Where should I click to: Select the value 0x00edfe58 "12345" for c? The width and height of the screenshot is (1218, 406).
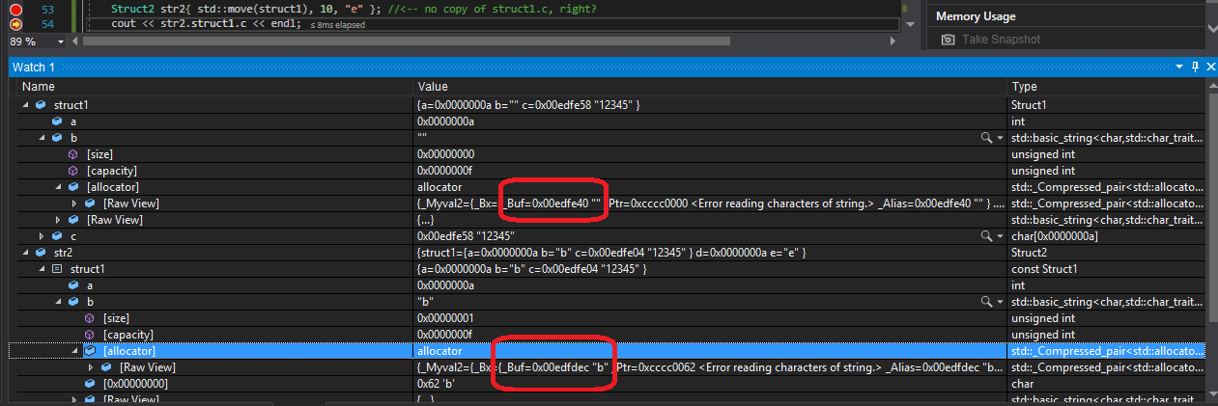click(x=465, y=236)
